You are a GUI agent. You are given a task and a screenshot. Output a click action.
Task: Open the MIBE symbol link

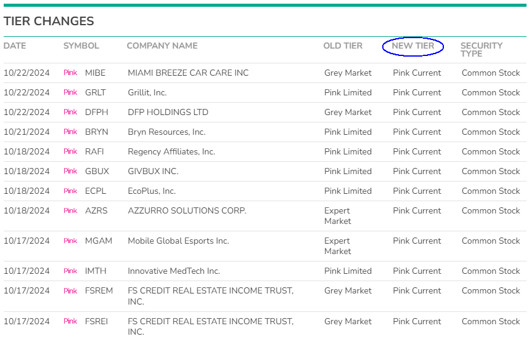pos(95,73)
